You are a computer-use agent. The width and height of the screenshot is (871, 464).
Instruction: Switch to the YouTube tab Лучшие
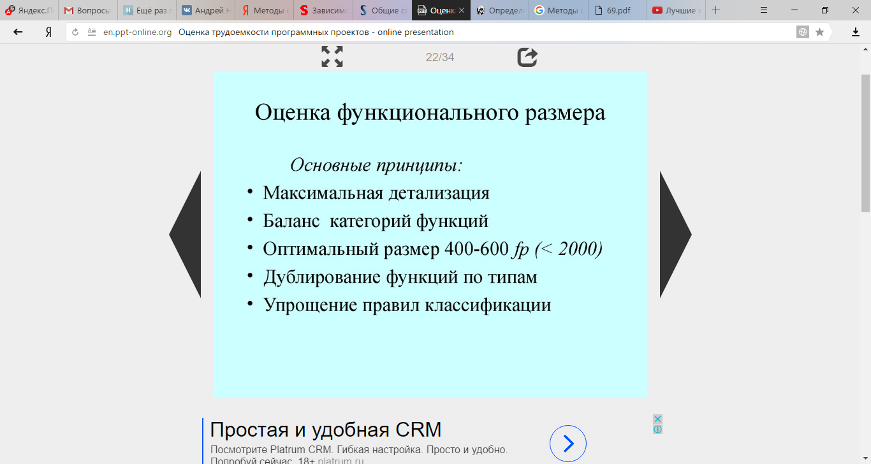675,10
